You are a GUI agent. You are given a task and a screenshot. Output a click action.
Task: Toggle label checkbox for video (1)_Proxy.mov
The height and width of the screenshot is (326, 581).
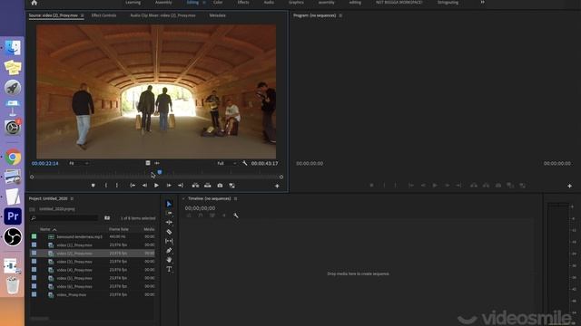(x=34, y=244)
